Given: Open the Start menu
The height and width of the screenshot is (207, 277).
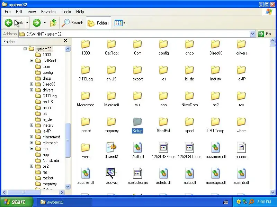Looking at the screenshot, I should [x=16, y=202].
